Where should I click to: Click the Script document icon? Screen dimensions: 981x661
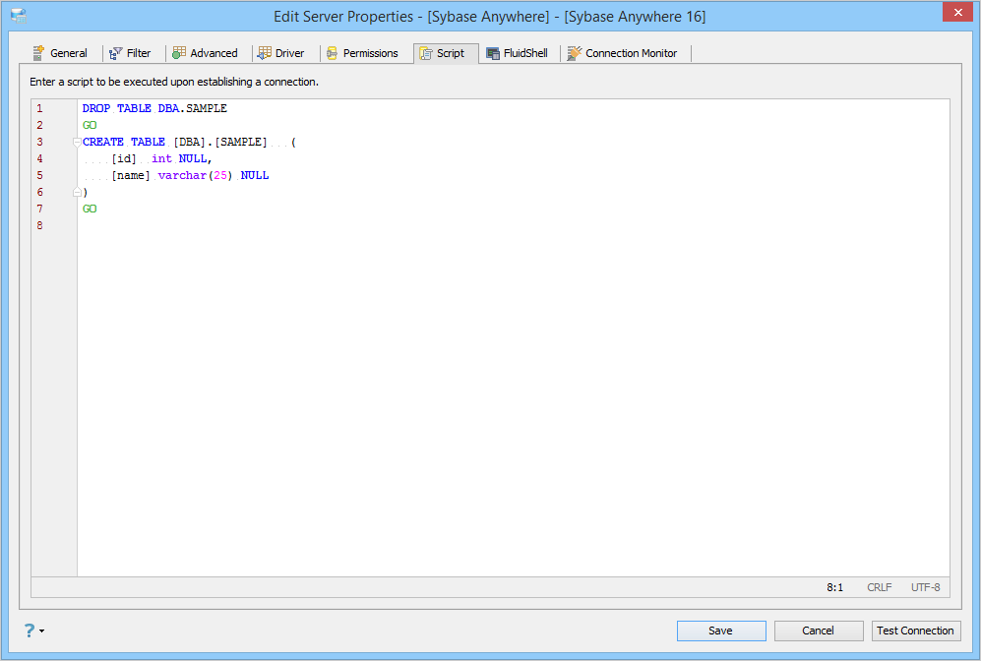tap(426, 54)
